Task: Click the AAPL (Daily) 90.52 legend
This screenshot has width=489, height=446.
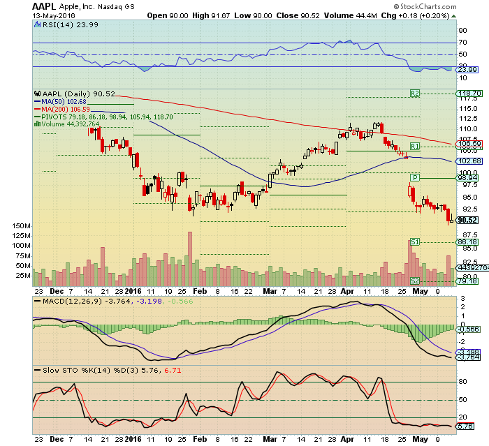Action: (x=78, y=94)
